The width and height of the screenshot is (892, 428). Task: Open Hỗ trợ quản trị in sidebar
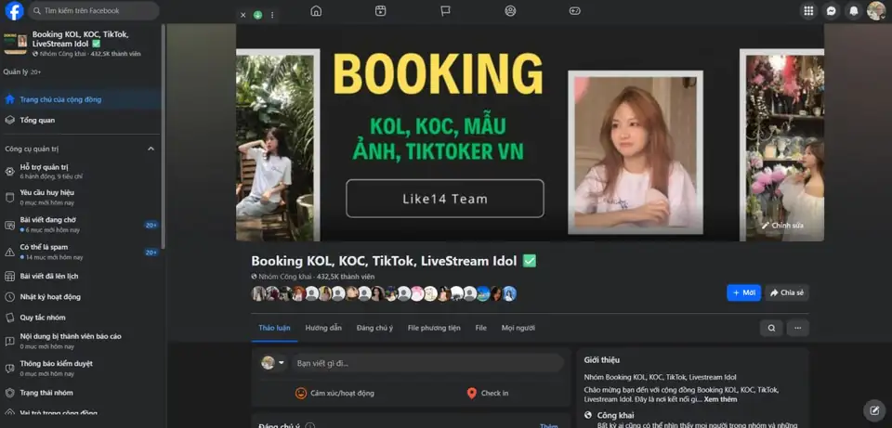click(x=82, y=171)
